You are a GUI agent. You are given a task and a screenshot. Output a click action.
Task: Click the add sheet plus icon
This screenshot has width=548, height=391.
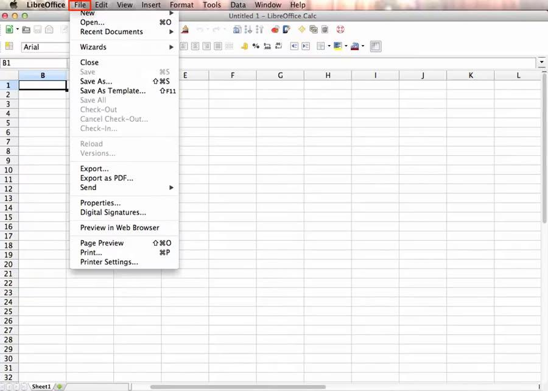click(x=60, y=387)
